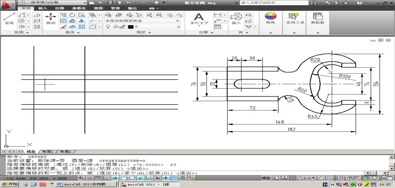The width and height of the screenshot is (395, 188).
Task: Select the Line (直线) drawing tool
Action: point(8,18)
